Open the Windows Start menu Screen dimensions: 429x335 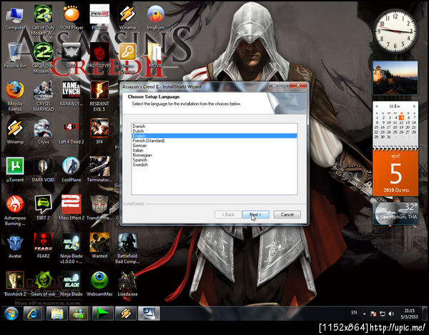click(11, 314)
